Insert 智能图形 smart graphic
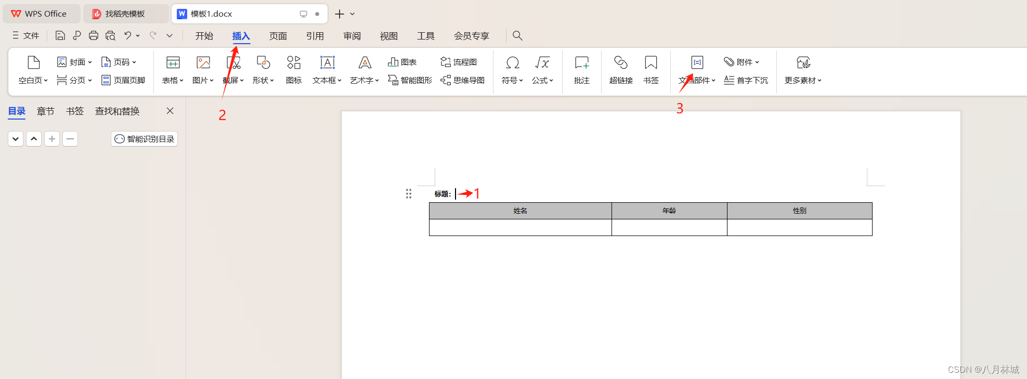 [x=410, y=80]
